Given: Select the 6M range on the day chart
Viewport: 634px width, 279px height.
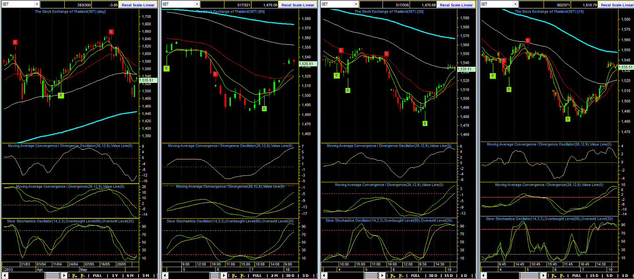Looking at the screenshot, I should (130, 276).
